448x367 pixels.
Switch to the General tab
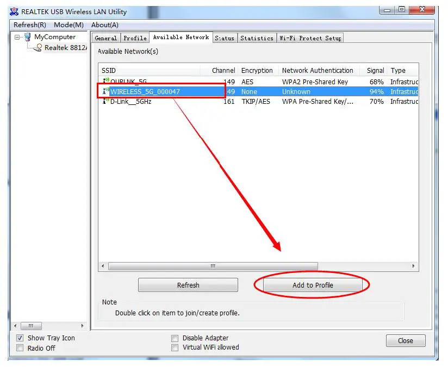[105, 38]
